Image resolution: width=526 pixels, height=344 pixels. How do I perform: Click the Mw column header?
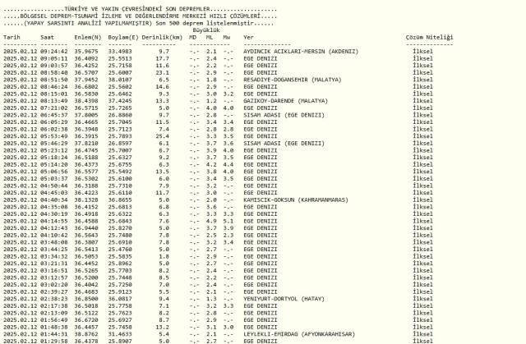[227, 38]
